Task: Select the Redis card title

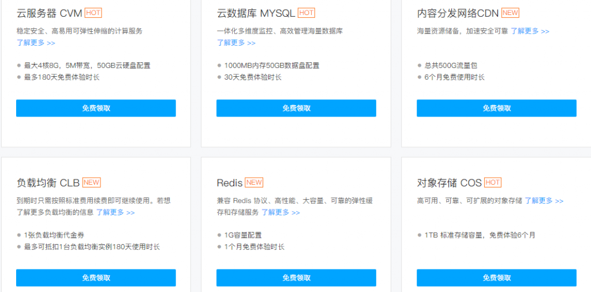Action: click(x=230, y=183)
